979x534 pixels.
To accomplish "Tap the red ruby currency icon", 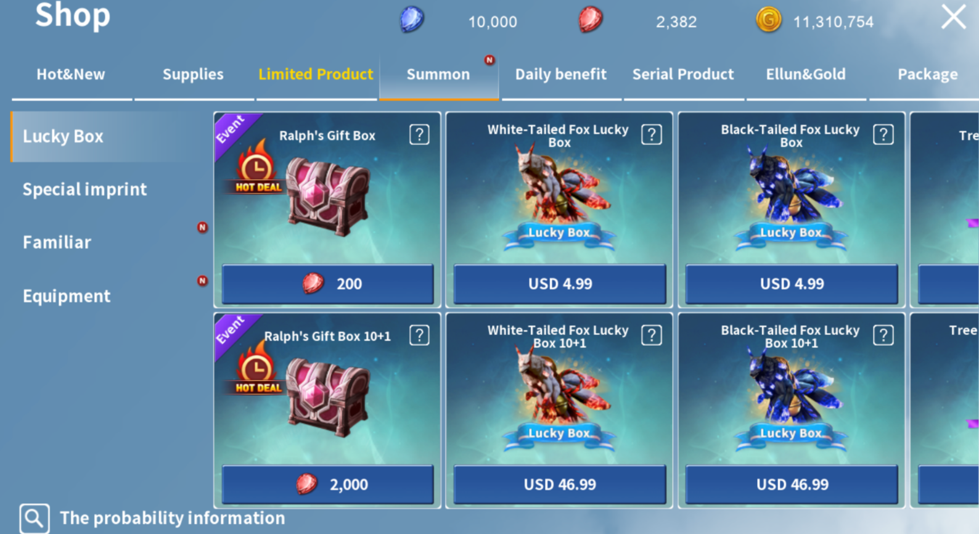I will (x=590, y=20).
